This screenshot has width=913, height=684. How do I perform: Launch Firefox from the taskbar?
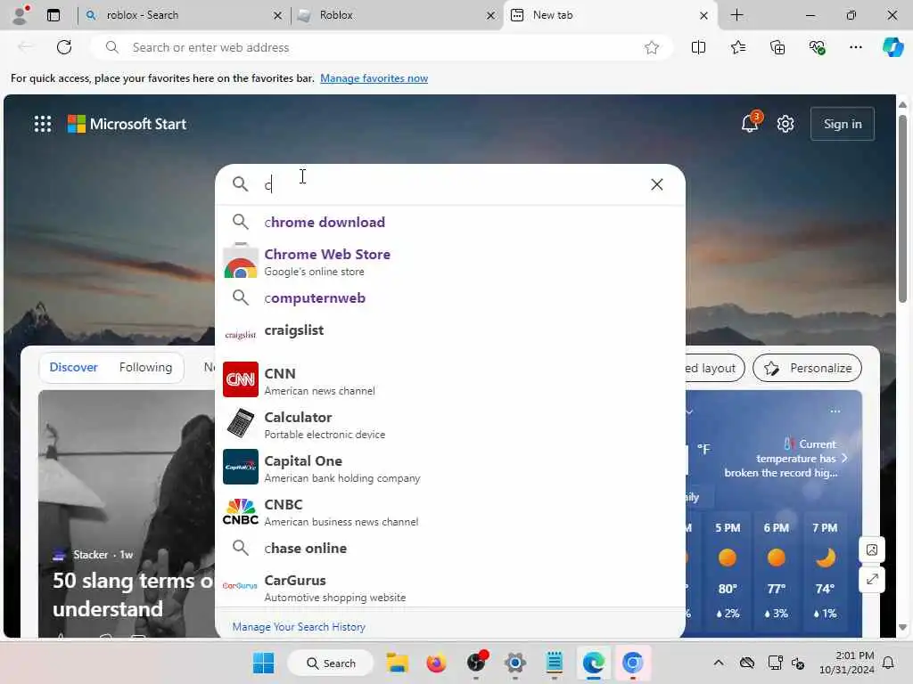pyautogui.click(x=436, y=663)
